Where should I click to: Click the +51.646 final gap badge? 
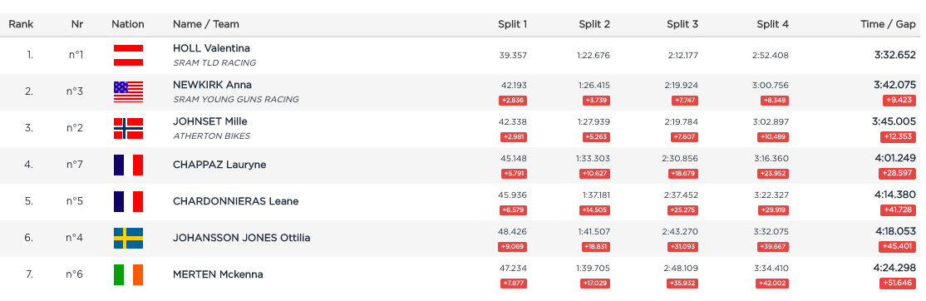tap(898, 284)
